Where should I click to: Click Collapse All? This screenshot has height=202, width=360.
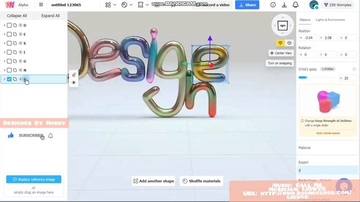click(17, 16)
